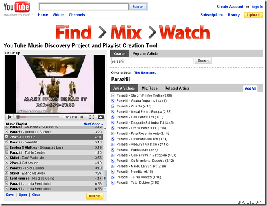The height and width of the screenshot is (206, 267).
Task: Click the Watch! button
Action: [94, 196]
